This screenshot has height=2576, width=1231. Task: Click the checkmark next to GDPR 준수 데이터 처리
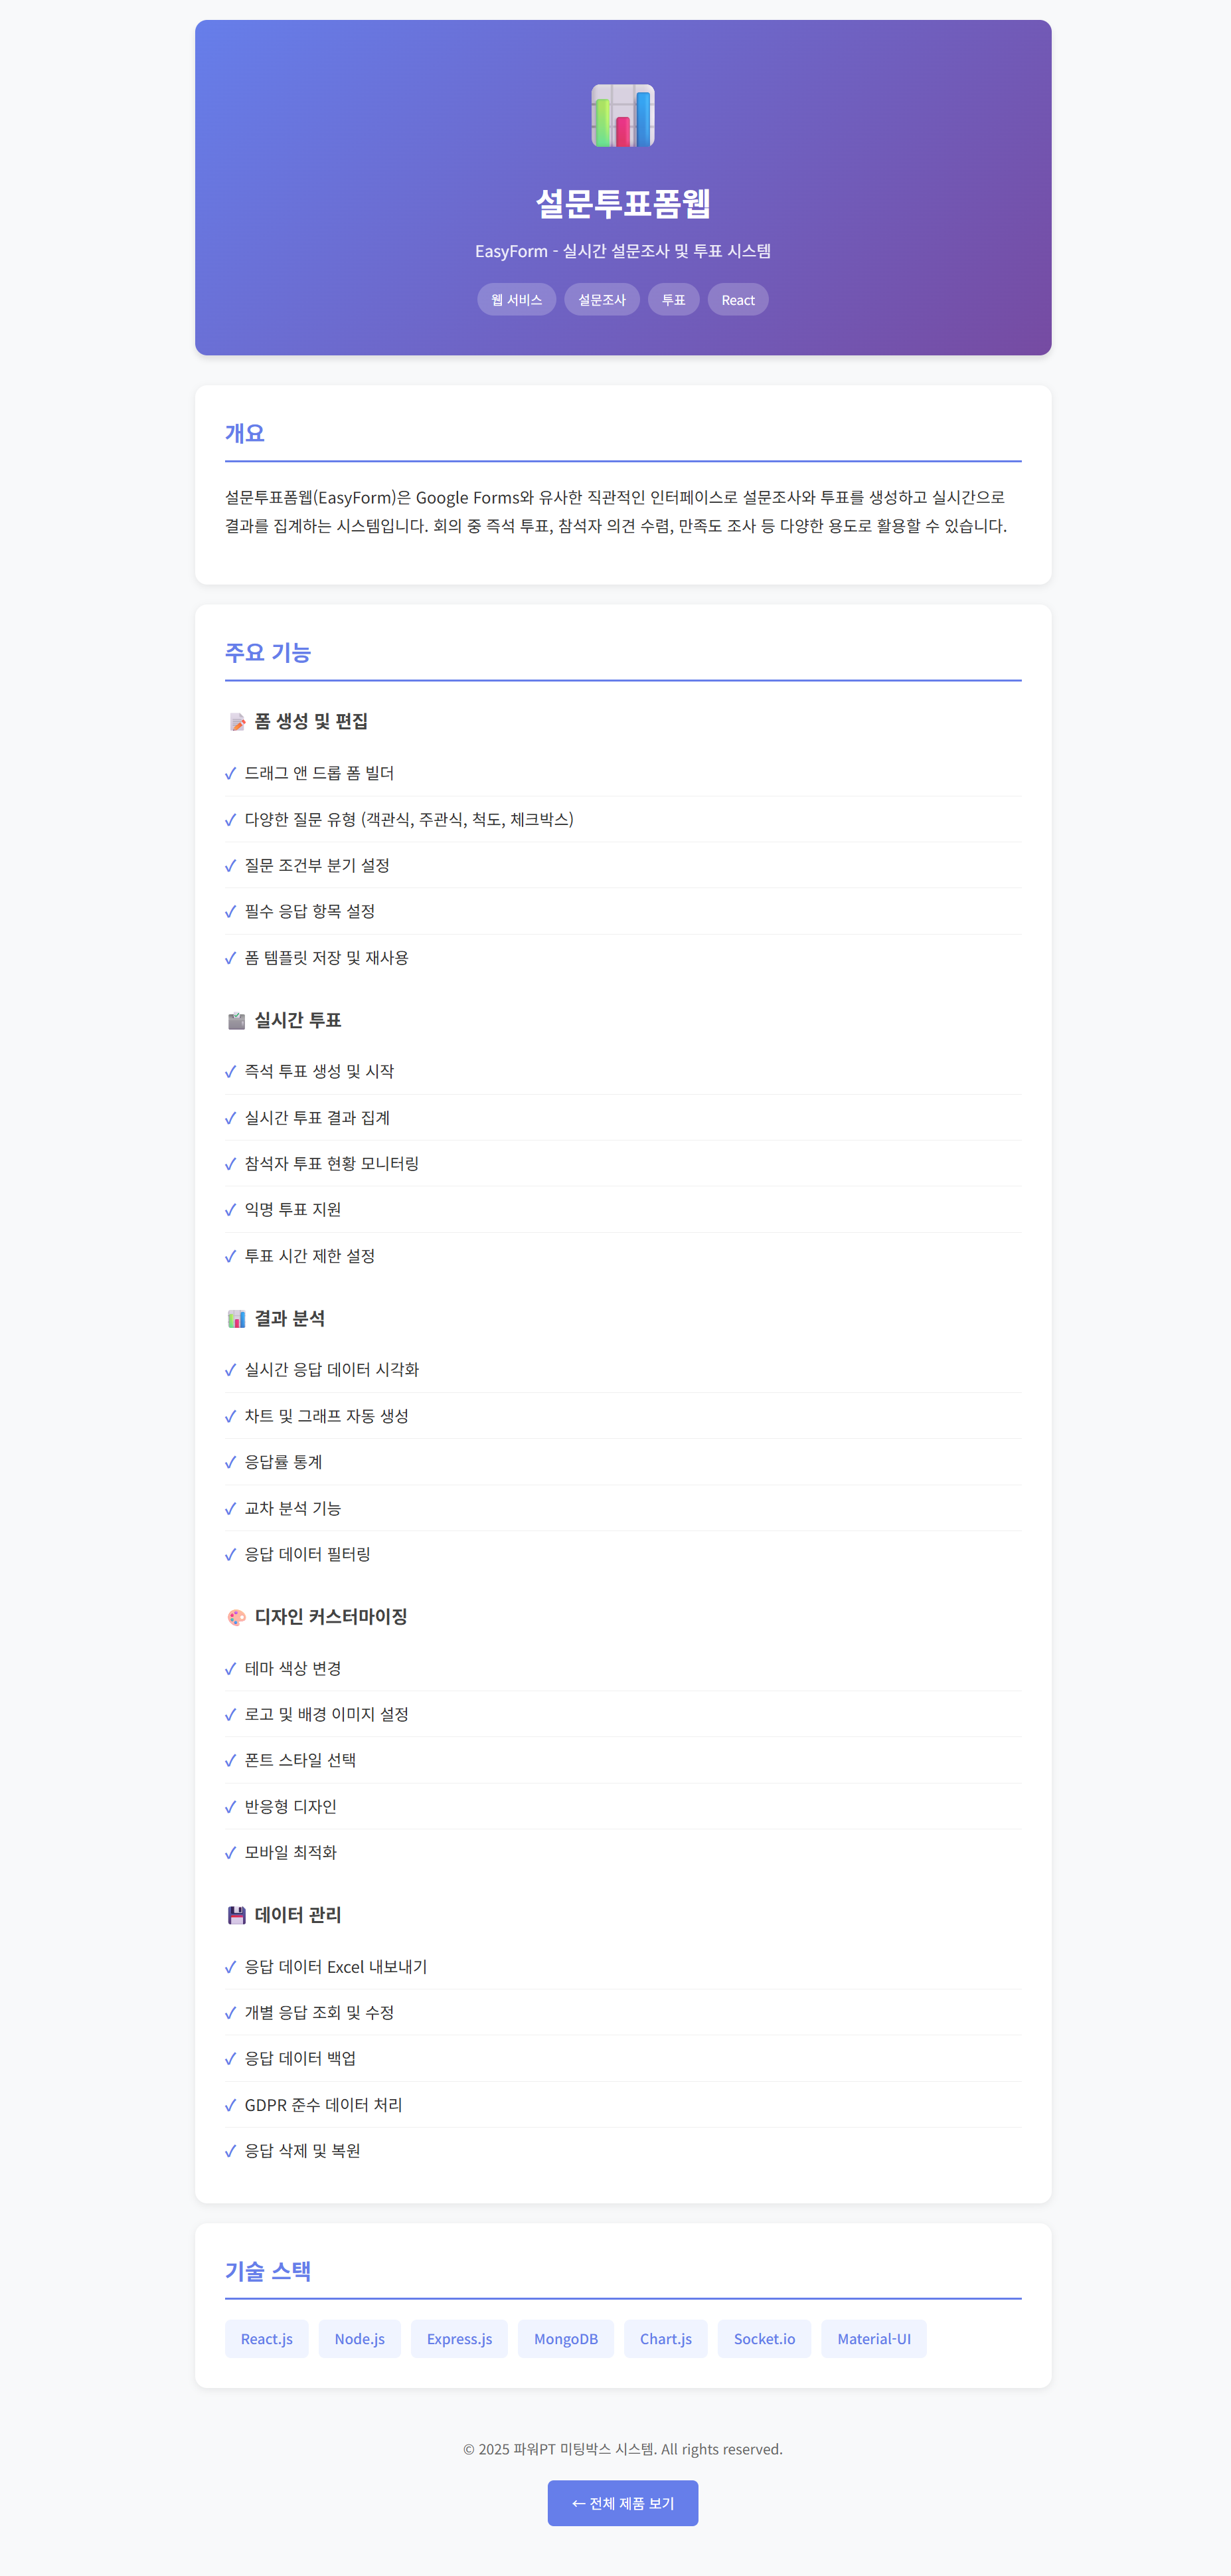231,2105
